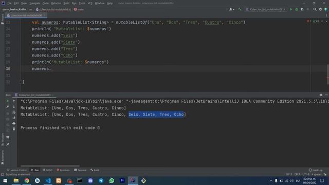Open the Windows Start menu
The height and width of the screenshot is (185, 329).
click(5, 180)
